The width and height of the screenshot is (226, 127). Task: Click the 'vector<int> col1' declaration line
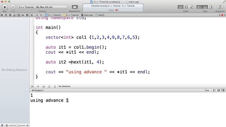(x=93, y=37)
